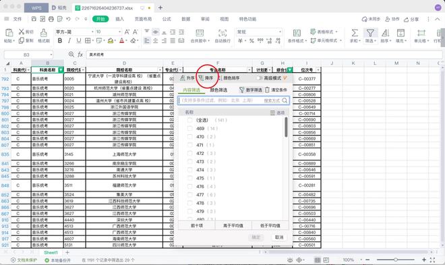Tick the 475 value checkbox

(190, 178)
